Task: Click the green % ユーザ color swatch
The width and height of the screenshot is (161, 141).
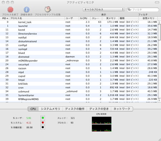Action: pos(43,118)
